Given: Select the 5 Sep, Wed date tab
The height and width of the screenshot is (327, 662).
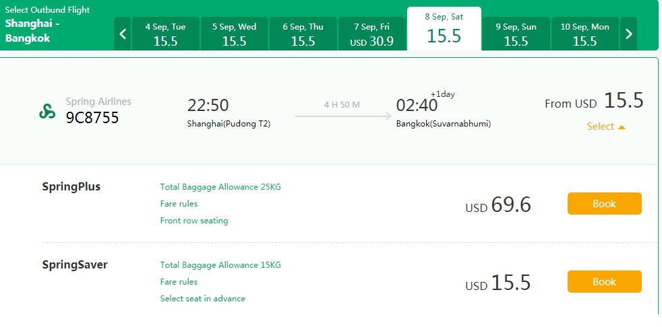Looking at the screenshot, I should (235, 34).
